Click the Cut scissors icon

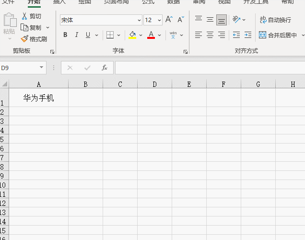pos(24,16)
